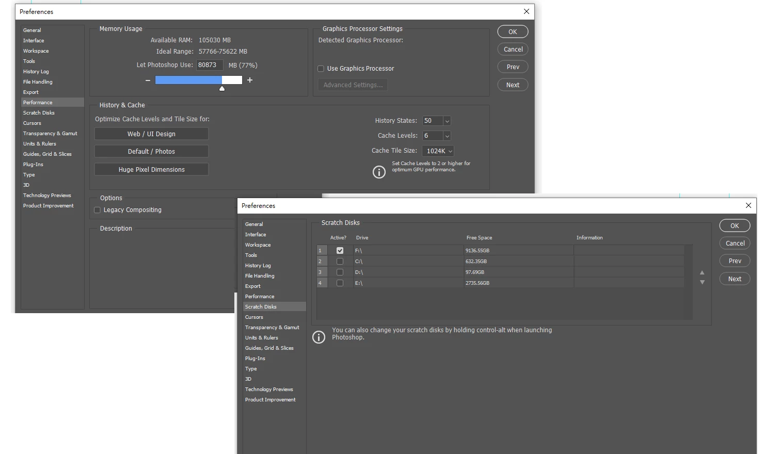
Task: Click the Free Space column header
Action: tap(479, 238)
